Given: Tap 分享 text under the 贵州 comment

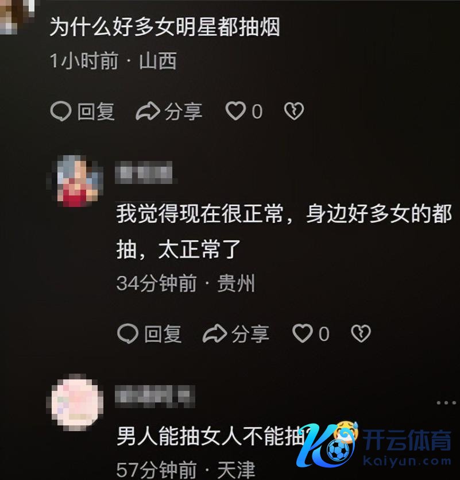Looking at the screenshot, I should tap(250, 334).
